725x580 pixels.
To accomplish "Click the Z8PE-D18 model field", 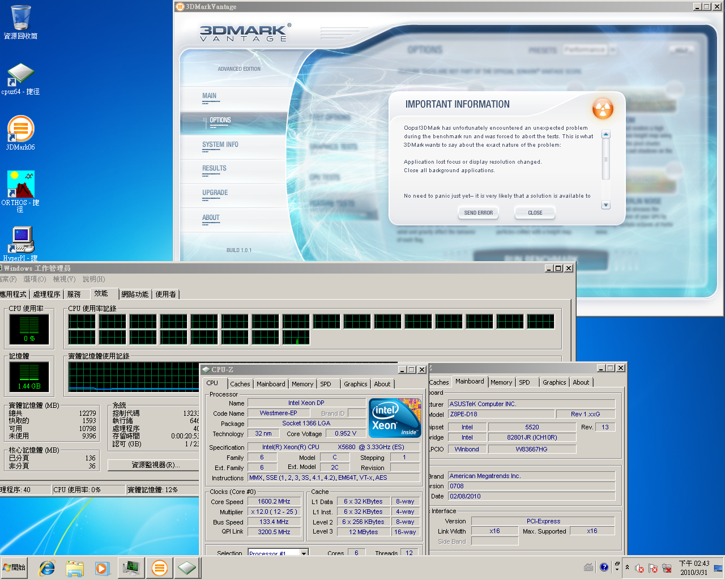I will click(501, 414).
